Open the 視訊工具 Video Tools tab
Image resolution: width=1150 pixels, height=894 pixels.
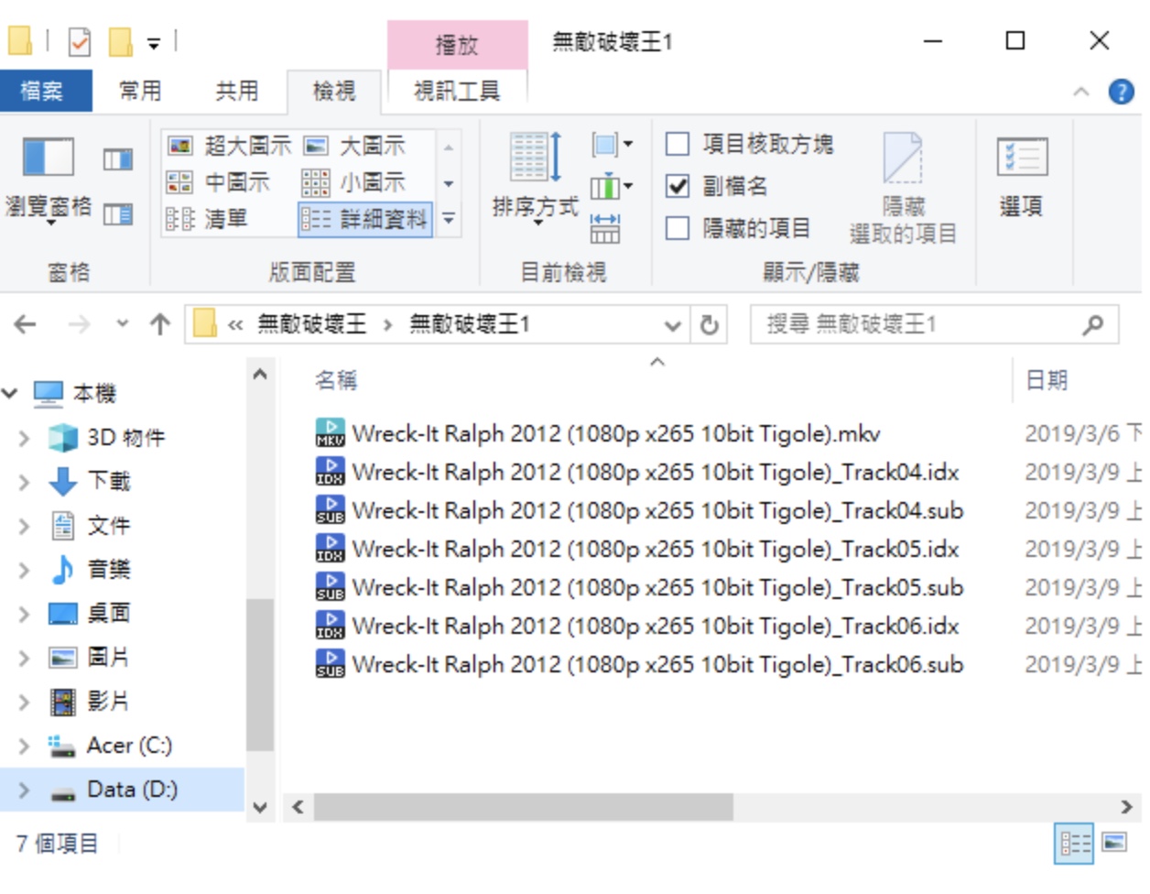pyautogui.click(x=457, y=91)
